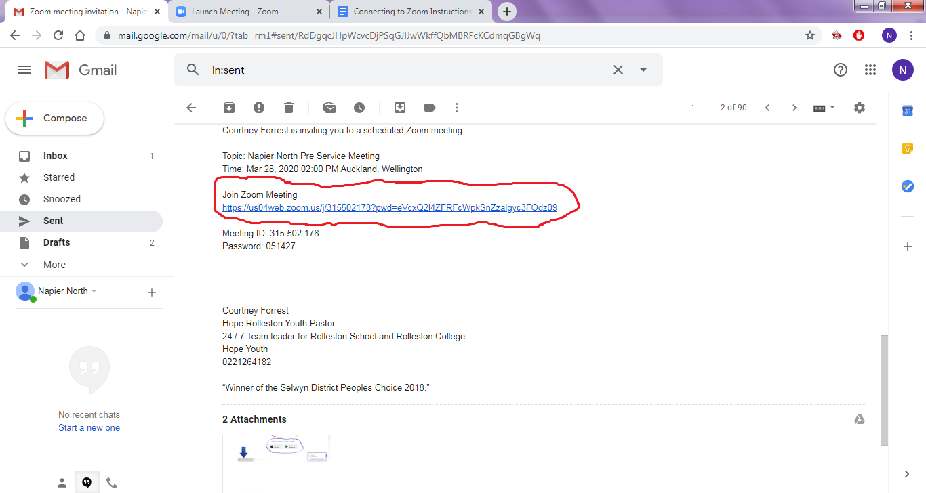Open the search options dropdown arrow
This screenshot has height=493, width=926.
643,70
